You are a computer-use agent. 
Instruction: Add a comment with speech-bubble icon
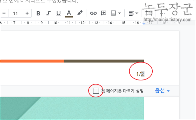pos(103,13)
